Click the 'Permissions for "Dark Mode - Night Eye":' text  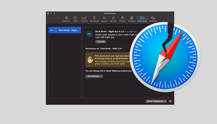click(104, 49)
